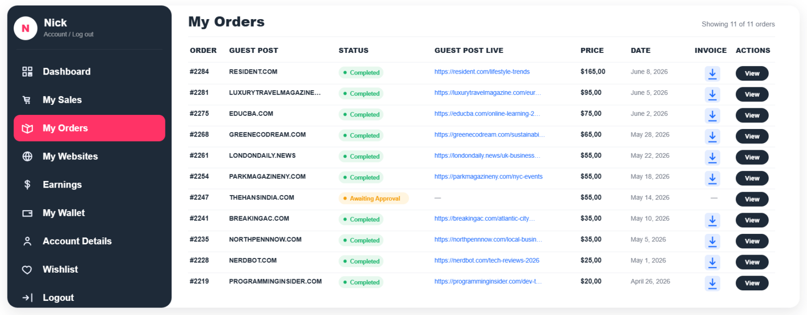This screenshot has height=315, width=807.
Task: View order #2268 GREENECODREAM.COM
Action: pyautogui.click(x=752, y=136)
